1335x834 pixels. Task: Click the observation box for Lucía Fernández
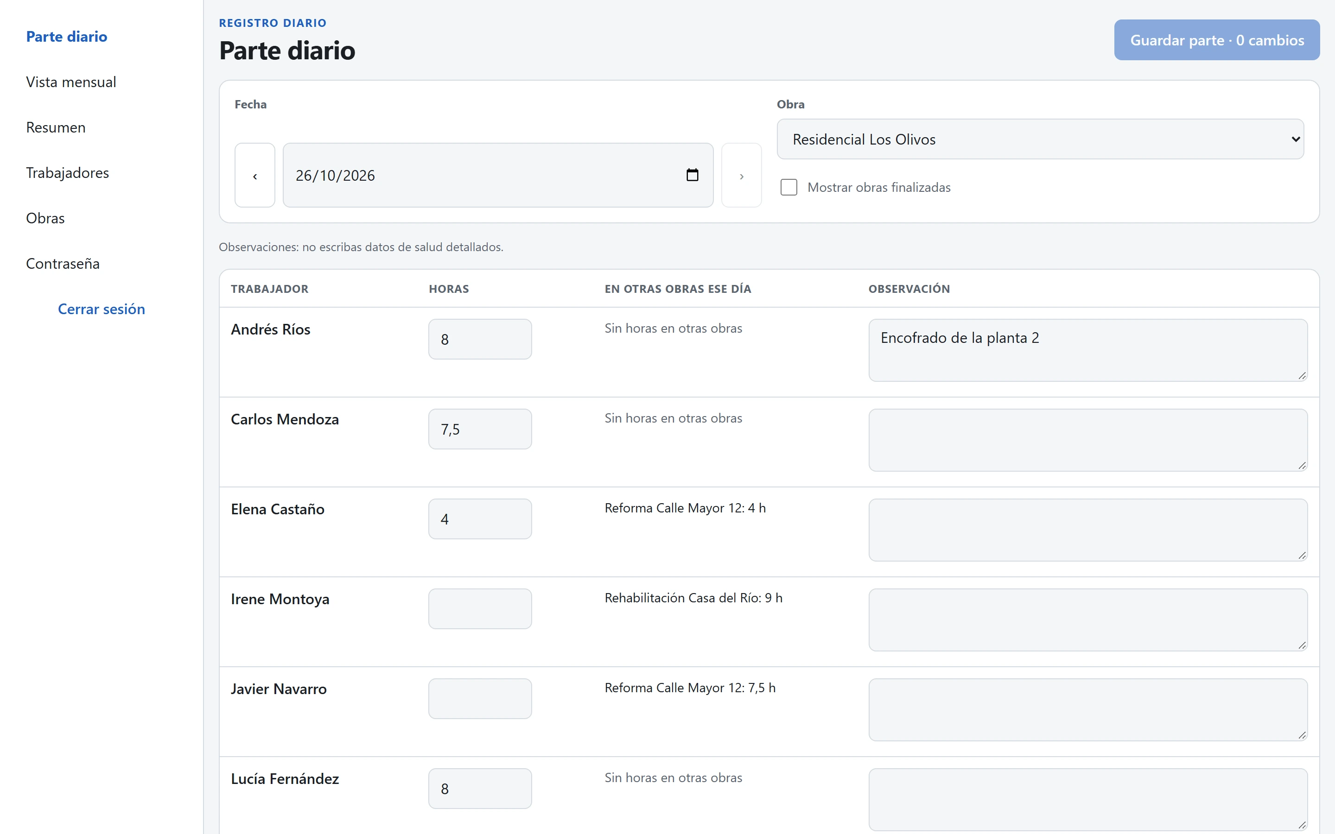pyautogui.click(x=1088, y=800)
